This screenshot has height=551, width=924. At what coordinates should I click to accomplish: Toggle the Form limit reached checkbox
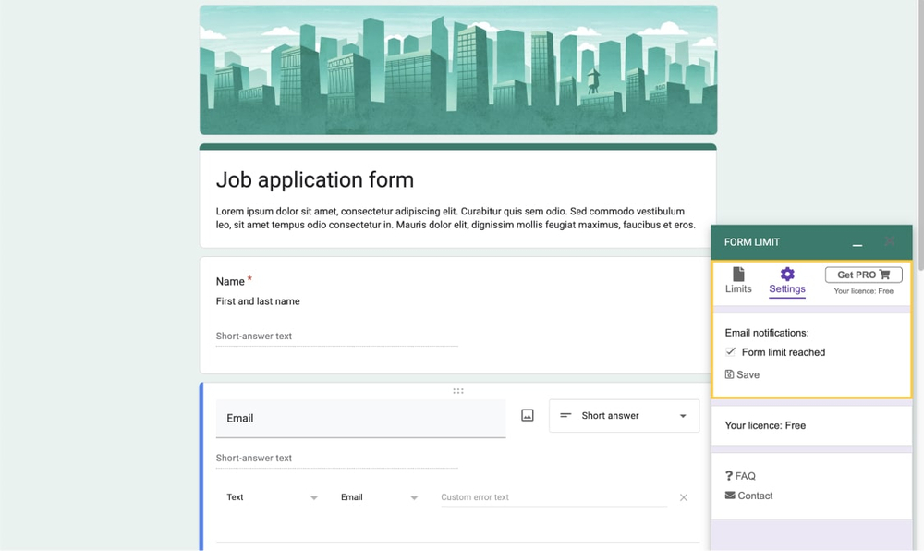pos(731,352)
